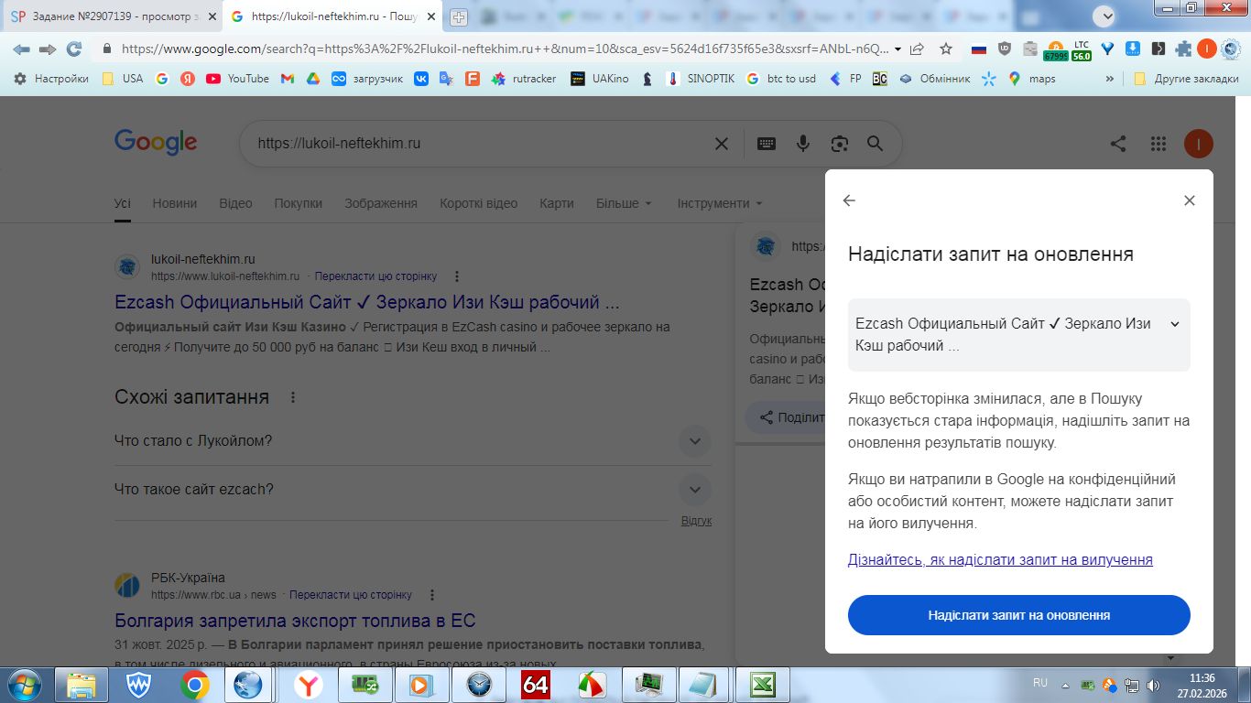Screen dimensions: 1251x703
Task: Close the update request dialog with X
Action: (1190, 200)
